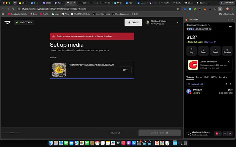
Task: Switch to the NFTs tab
Action: [x=214, y=77]
